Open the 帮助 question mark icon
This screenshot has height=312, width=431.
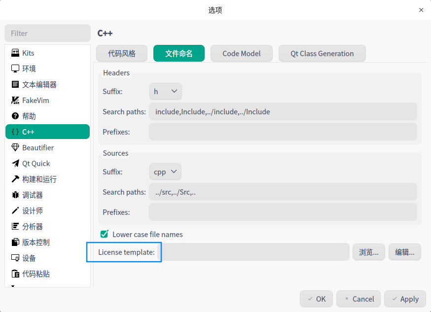(x=15, y=116)
